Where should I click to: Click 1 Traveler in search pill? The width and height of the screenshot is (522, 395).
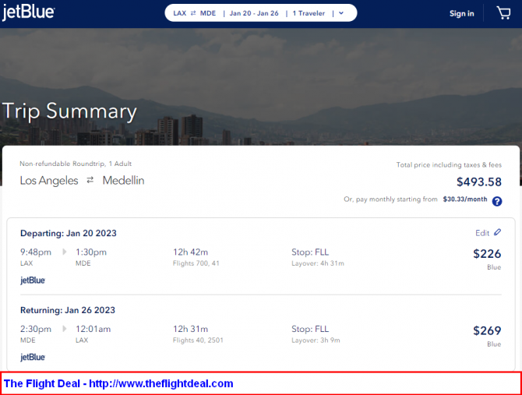(309, 13)
